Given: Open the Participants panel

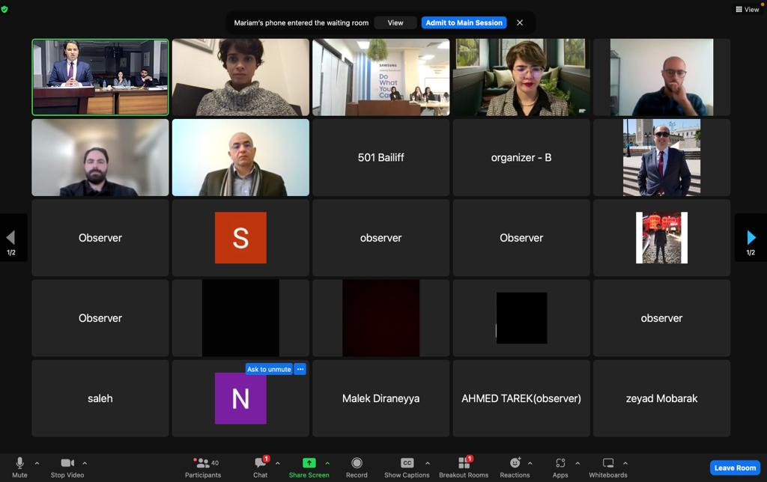Looking at the screenshot, I should 203,467.
